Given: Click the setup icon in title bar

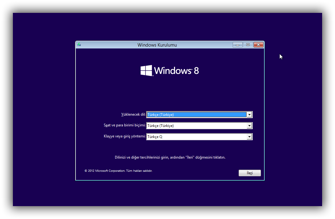Looking at the screenshot, I should [79, 45].
